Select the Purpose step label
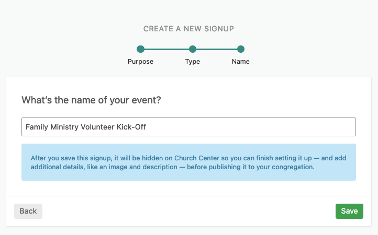Screen dimensions: 378x235 coord(140,62)
